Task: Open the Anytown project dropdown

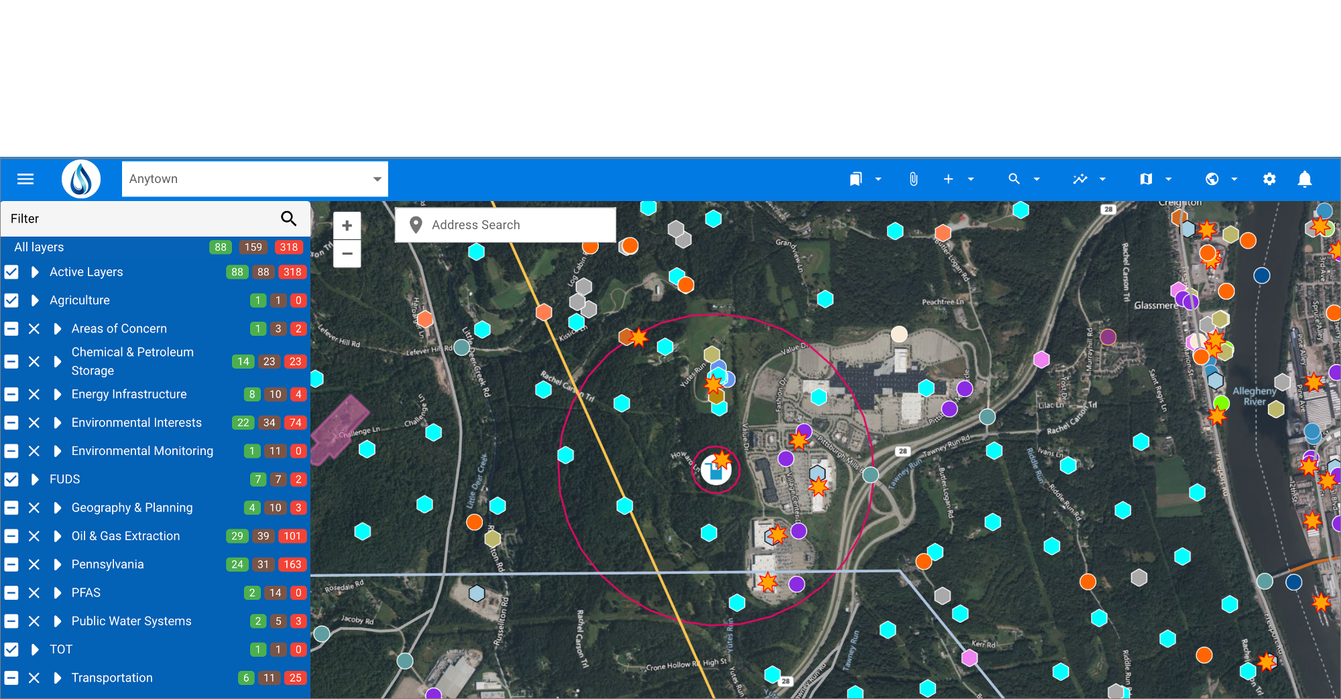Action: click(255, 179)
